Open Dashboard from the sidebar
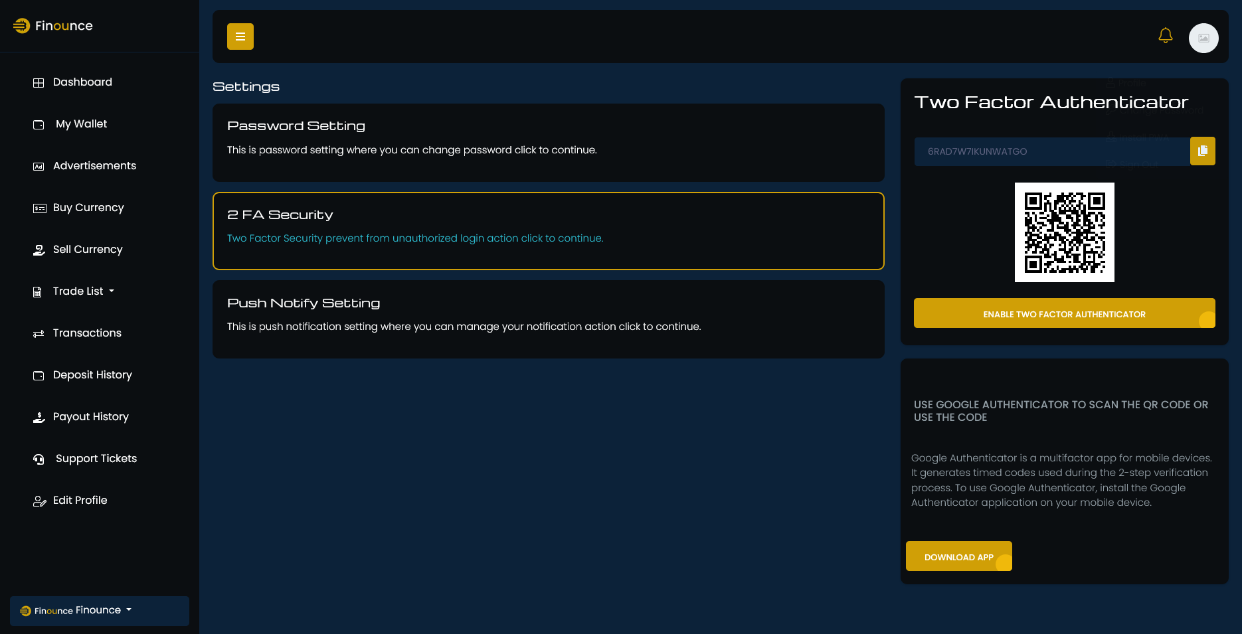The height and width of the screenshot is (634, 1242). [x=82, y=82]
